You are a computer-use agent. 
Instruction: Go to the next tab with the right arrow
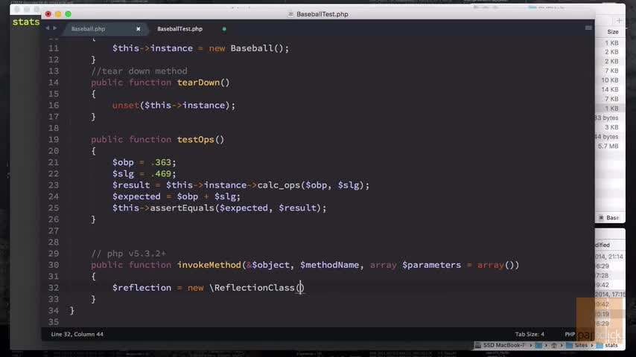point(55,28)
